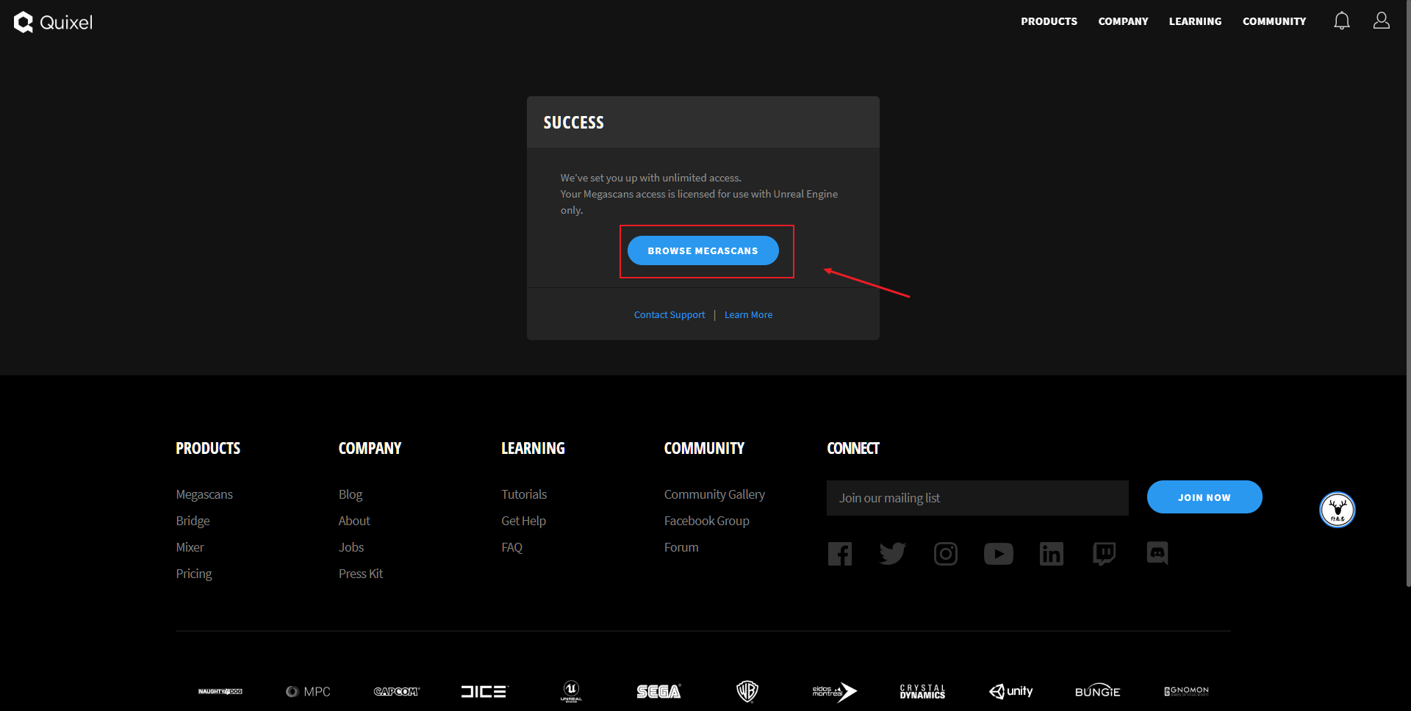Visit the Community Gallery footer link

[x=714, y=494]
